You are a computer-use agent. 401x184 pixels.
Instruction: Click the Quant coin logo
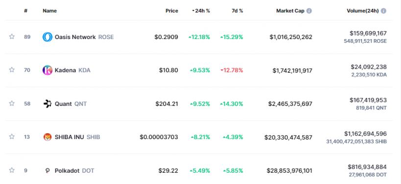[47, 104]
